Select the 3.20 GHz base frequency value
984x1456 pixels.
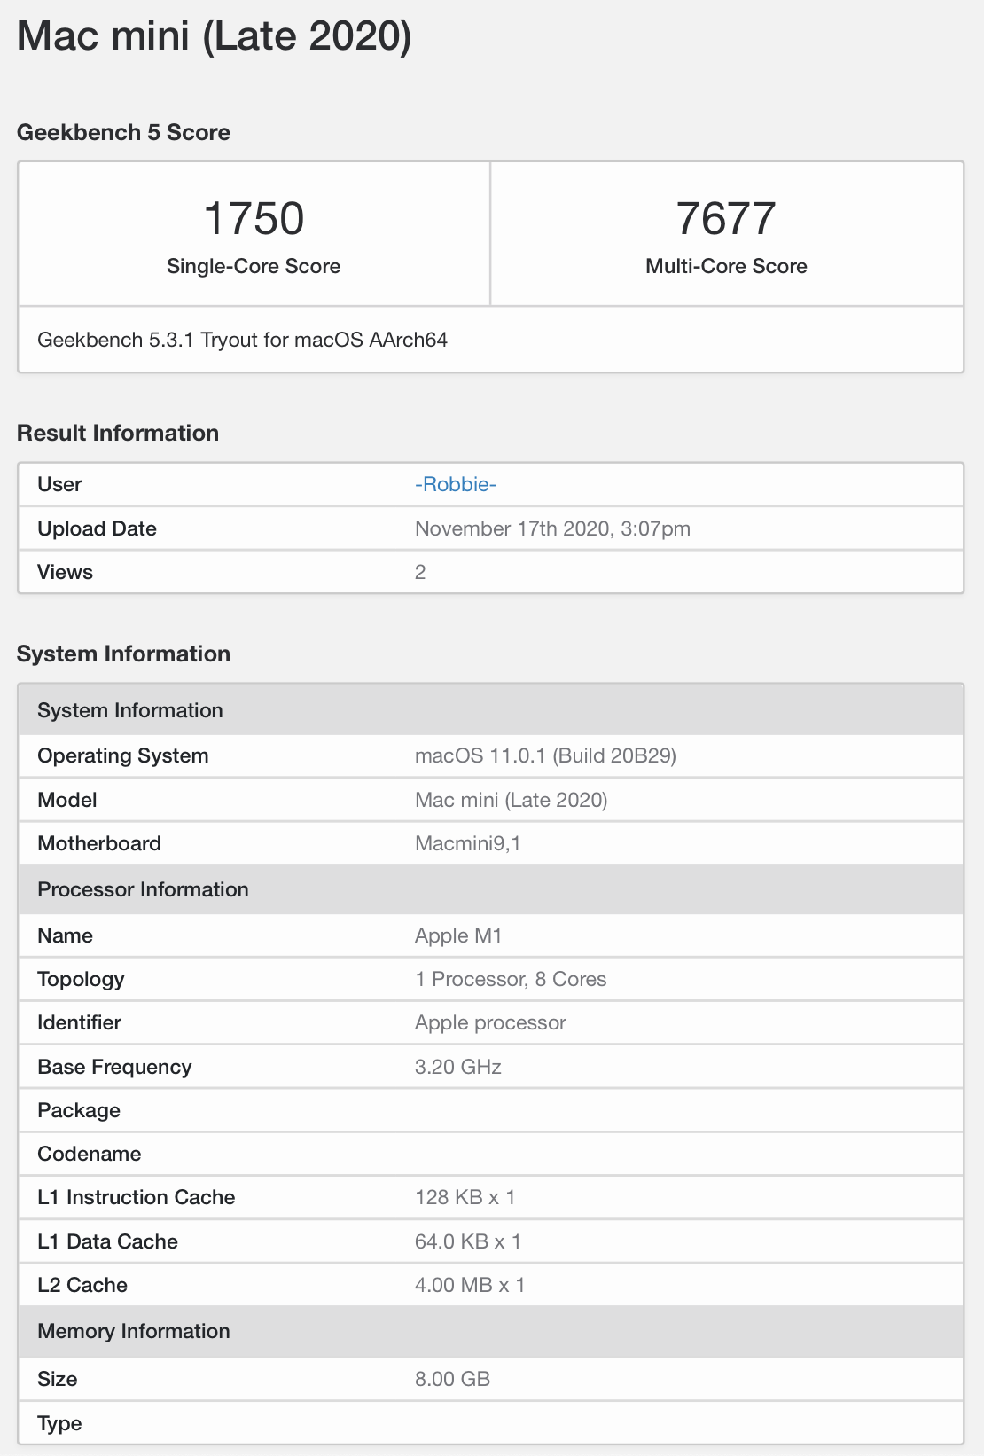tap(458, 1067)
